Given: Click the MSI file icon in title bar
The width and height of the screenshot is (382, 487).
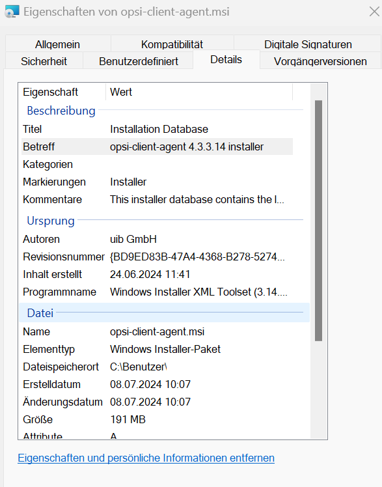Looking at the screenshot, I should pyautogui.click(x=12, y=12).
